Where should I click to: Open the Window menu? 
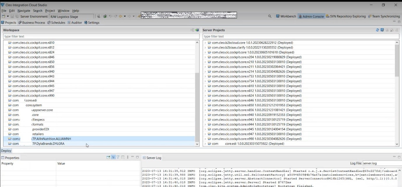pyautogui.click(x=64, y=11)
